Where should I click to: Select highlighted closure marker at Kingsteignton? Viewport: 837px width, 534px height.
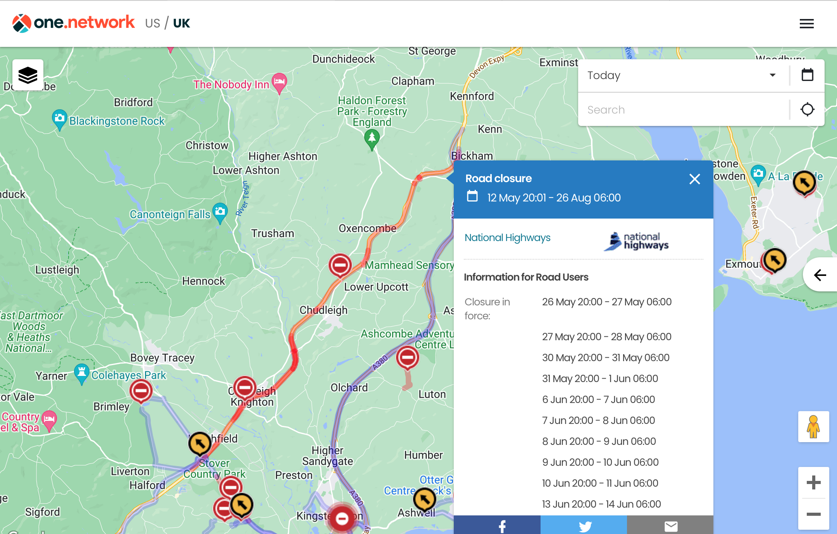tap(342, 518)
